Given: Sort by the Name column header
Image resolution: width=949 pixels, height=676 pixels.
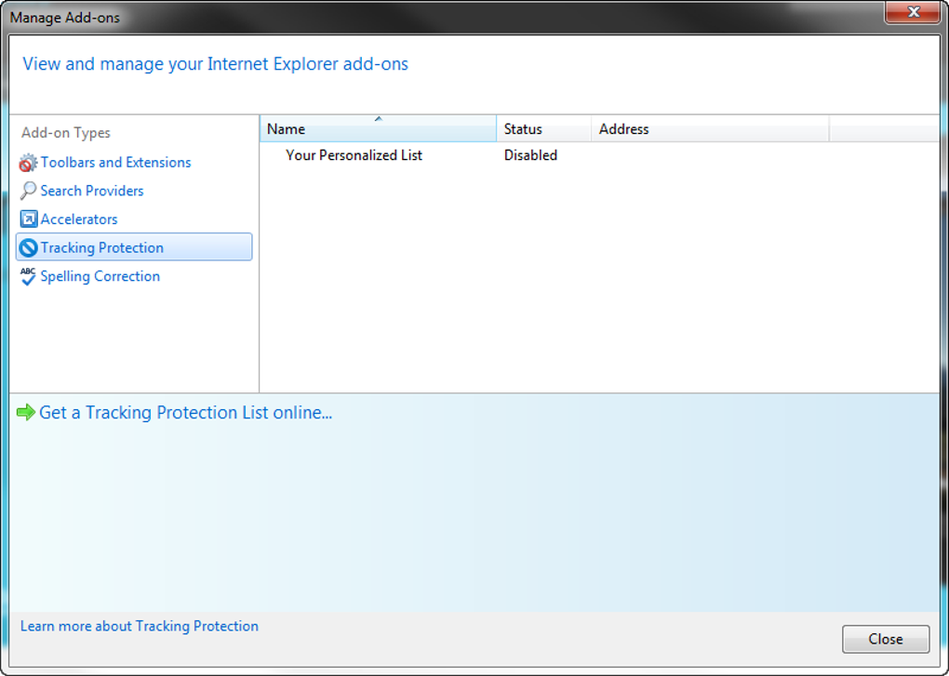Looking at the screenshot, I should pyautogui.click(x=378, y=129).
